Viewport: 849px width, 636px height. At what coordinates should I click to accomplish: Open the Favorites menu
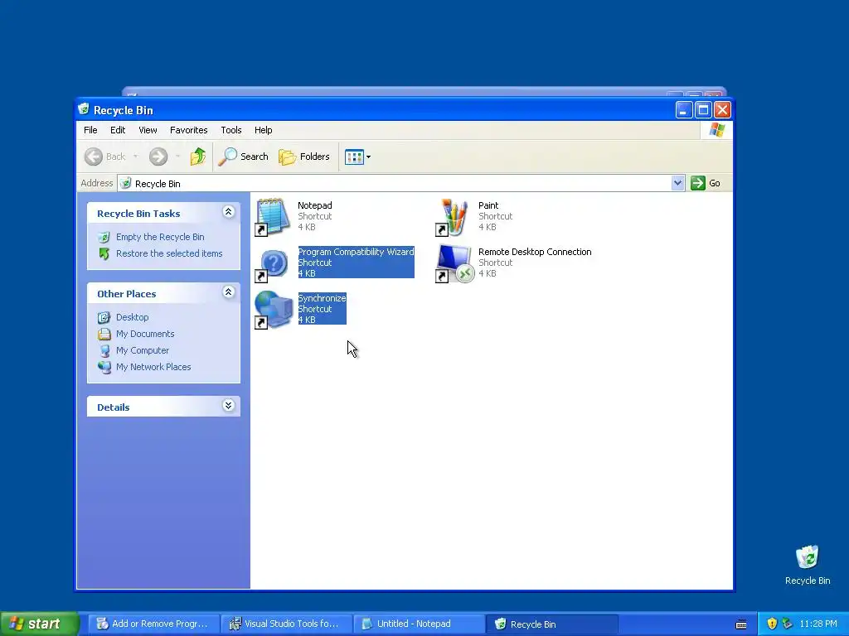click(x=188, y=130)
